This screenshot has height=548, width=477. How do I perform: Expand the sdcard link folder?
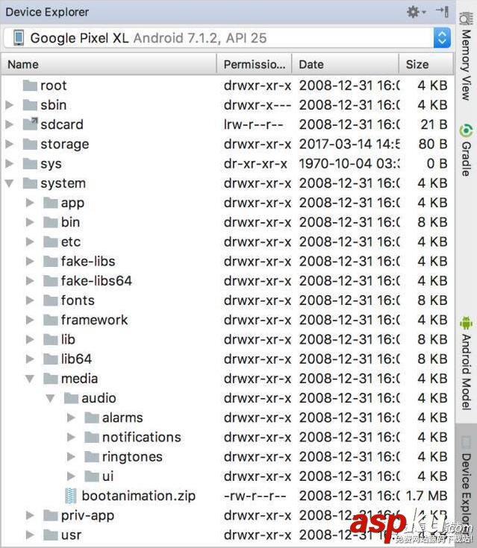(x=10, y=125)
